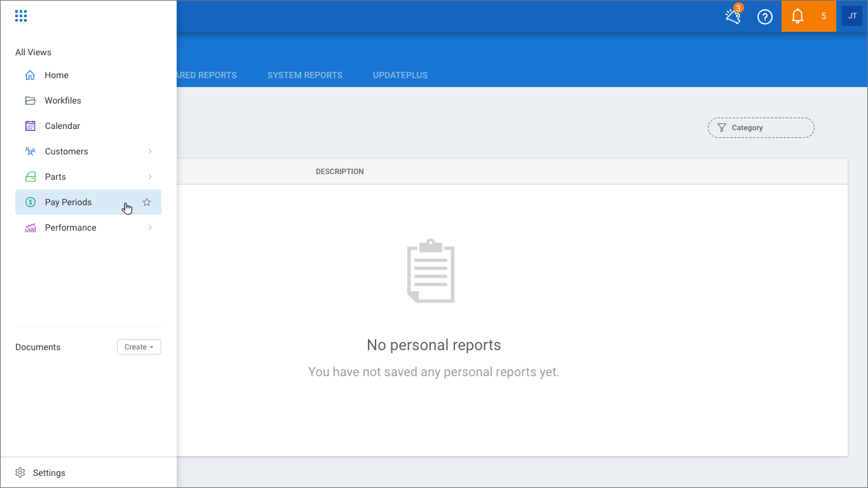The height and width of the screenshot is (488, 868).
Task: Open the help question mark icon
Action: (x=765, y=17)
